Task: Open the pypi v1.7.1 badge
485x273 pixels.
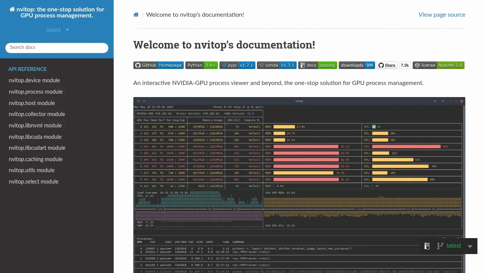Action: (x=237, y=65)
